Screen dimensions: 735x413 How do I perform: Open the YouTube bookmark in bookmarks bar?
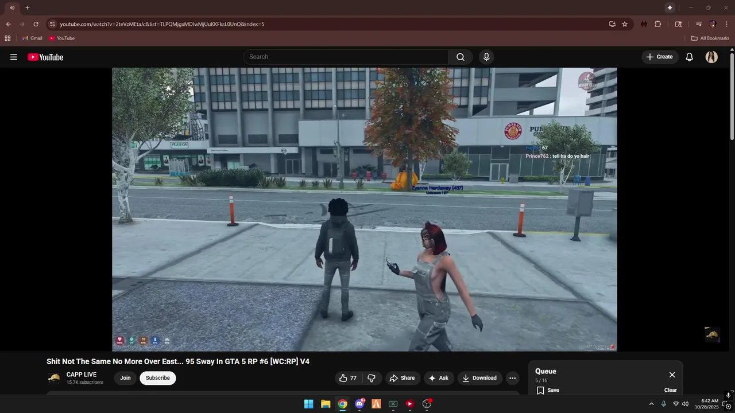[x=61, y=38]
